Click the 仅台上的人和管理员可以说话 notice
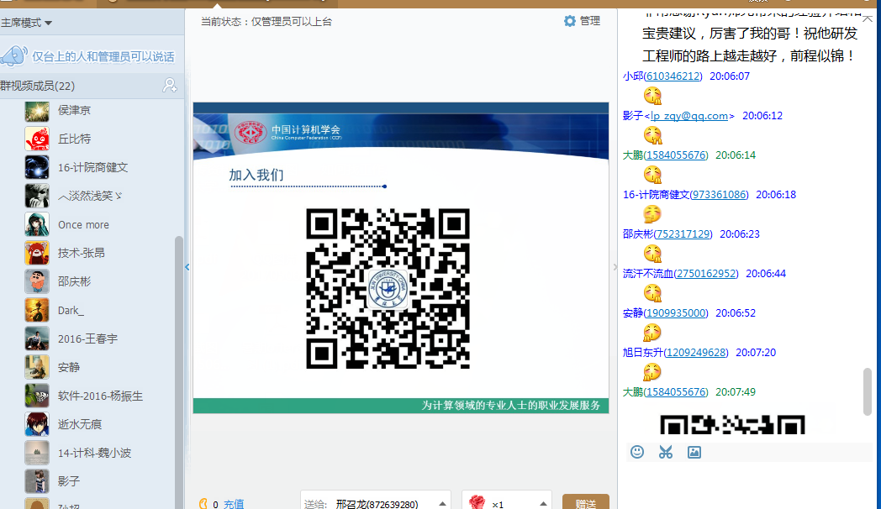 [103, 56]
